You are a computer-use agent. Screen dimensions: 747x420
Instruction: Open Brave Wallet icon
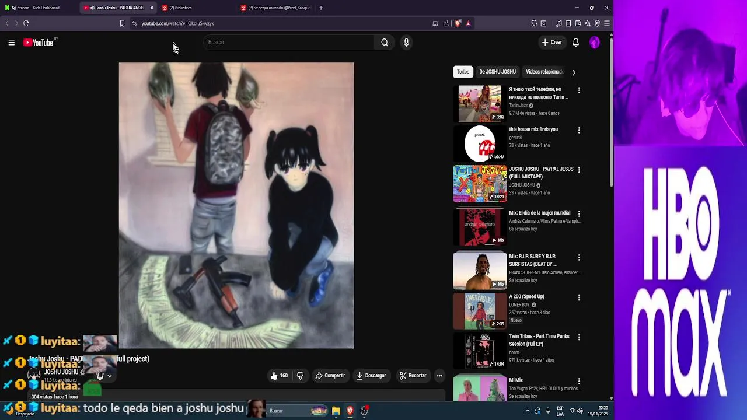pos(578,23)
